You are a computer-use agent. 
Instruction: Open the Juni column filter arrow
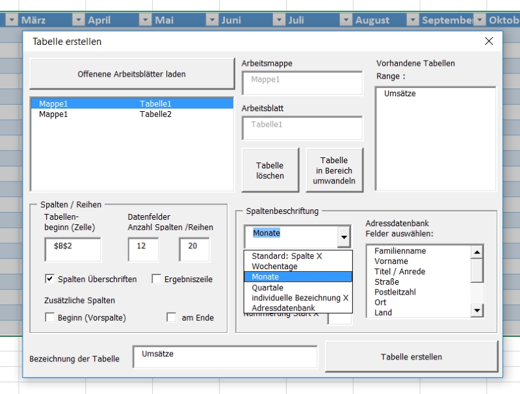(x=211, y=20)
